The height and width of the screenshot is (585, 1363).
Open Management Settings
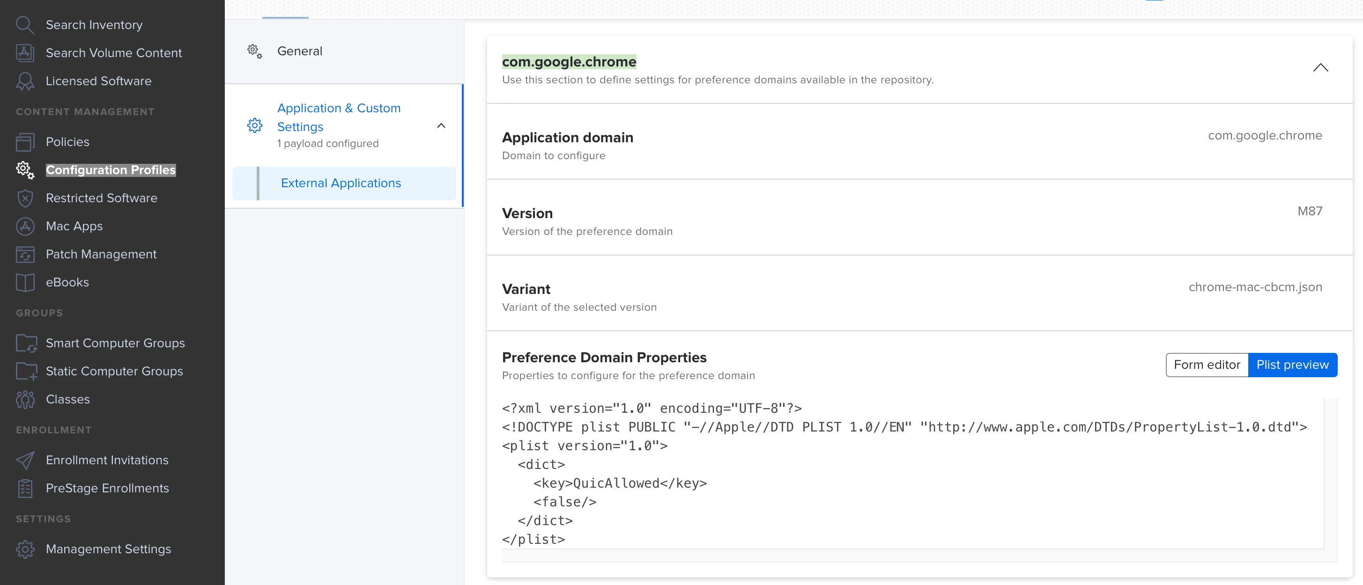pos(109,549)
